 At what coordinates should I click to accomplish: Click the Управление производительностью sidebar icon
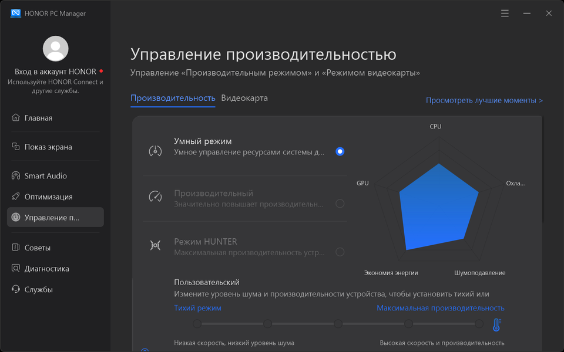[x=15, y=217]
